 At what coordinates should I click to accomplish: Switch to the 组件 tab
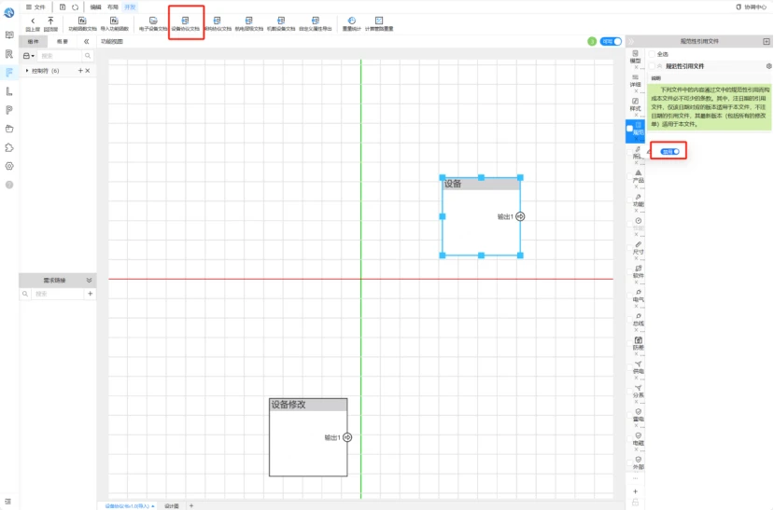tap(33, 41)
